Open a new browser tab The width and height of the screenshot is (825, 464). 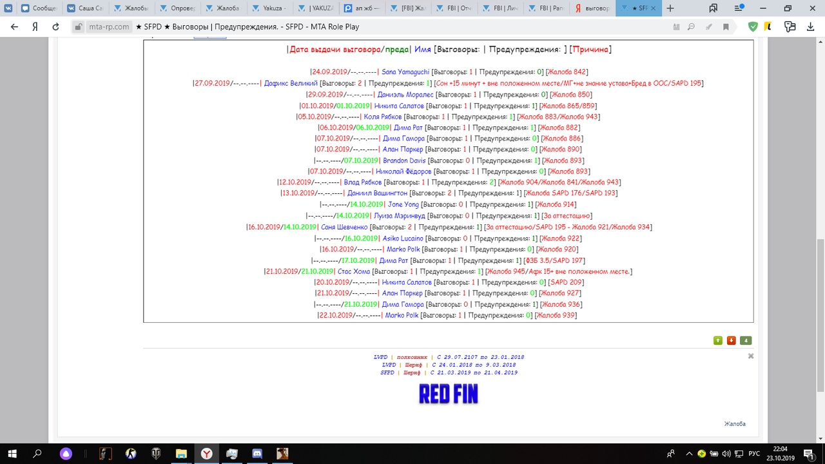point(670,8)
